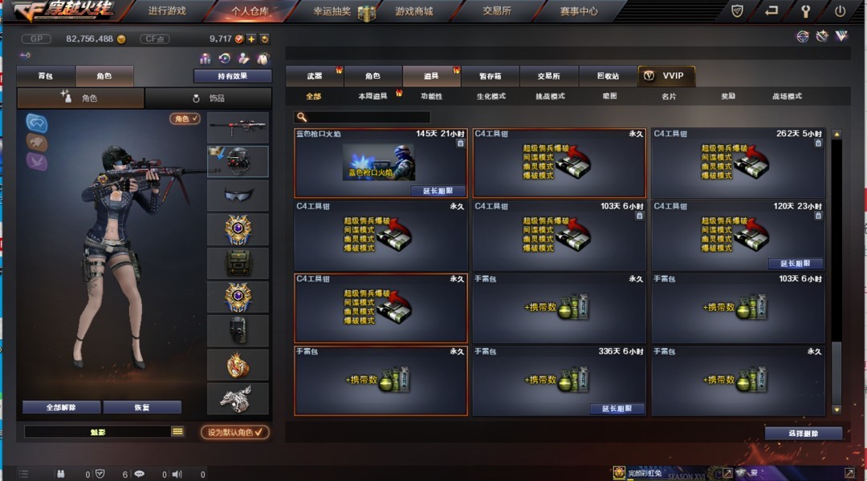Toggle the 角色 checkmark badge above character
The height and width of the screenshot is (481, 867).
click(x=185, y=118)
